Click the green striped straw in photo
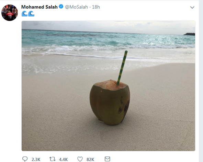 pyautogui.click(x=122, y=68)
